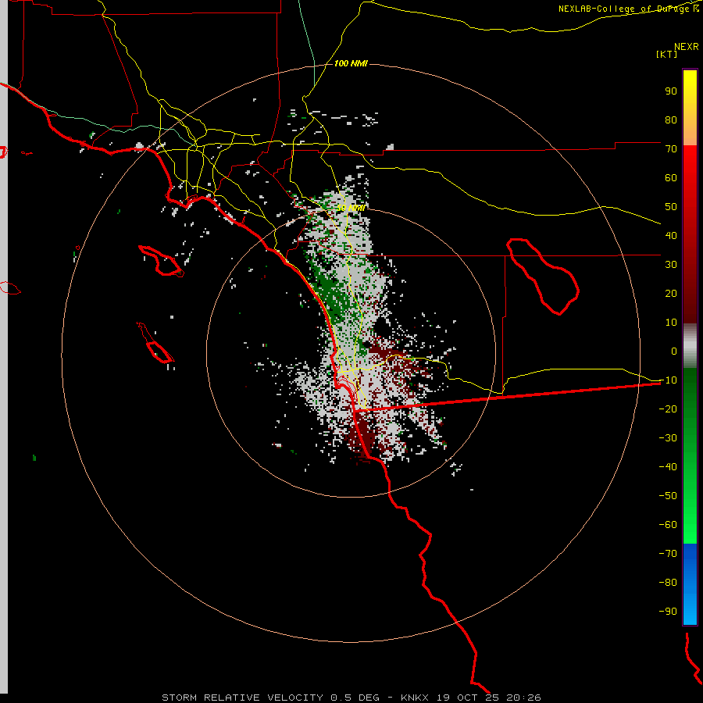Click the -30 value on the velocity scale
The width and height of the screenshot is (703, 703).
pyautogui.click(x=668, y=437)
